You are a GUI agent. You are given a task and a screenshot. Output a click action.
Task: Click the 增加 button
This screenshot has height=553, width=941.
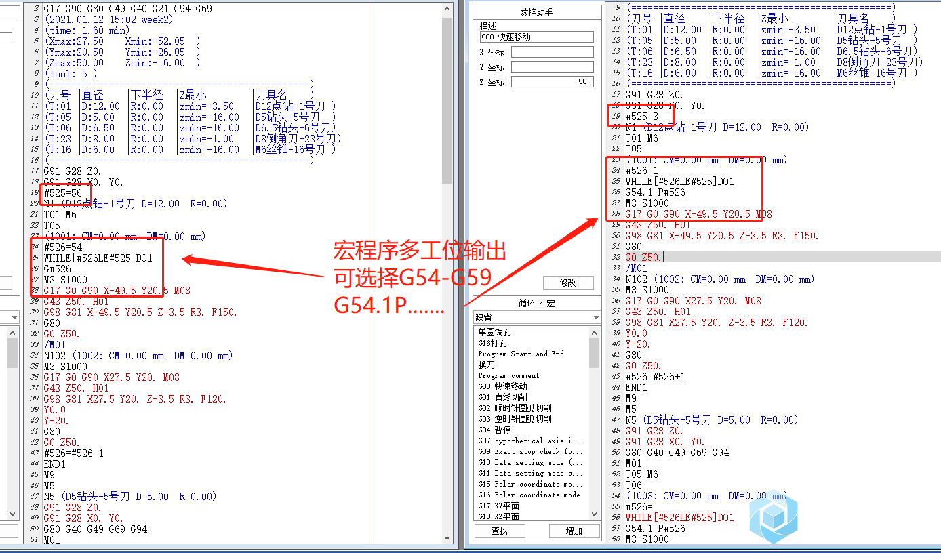point(574,531)
